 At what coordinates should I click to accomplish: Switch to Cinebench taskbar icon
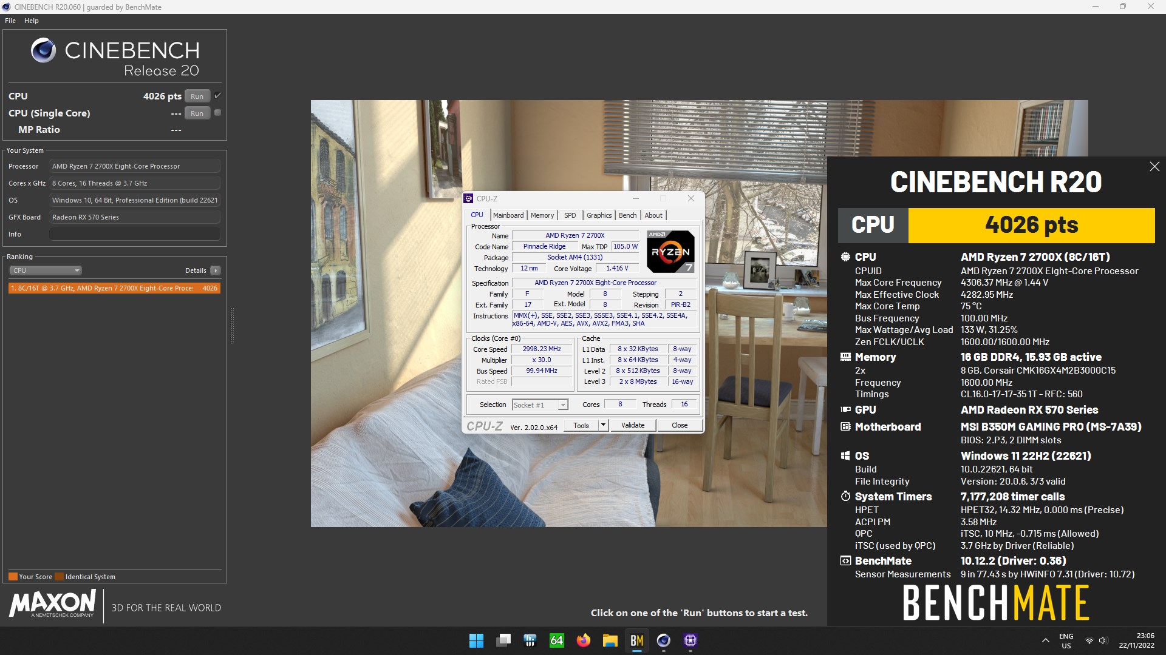[x=664, y=640]
